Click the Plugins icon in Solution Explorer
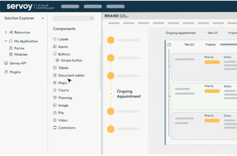Viewport: 237px width, 156px height. (x=6, y=72)
